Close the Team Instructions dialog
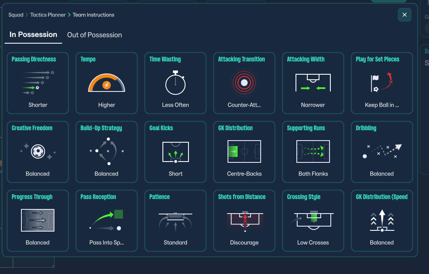The height and width of the screenshot is (274, 429). [404, 15]
